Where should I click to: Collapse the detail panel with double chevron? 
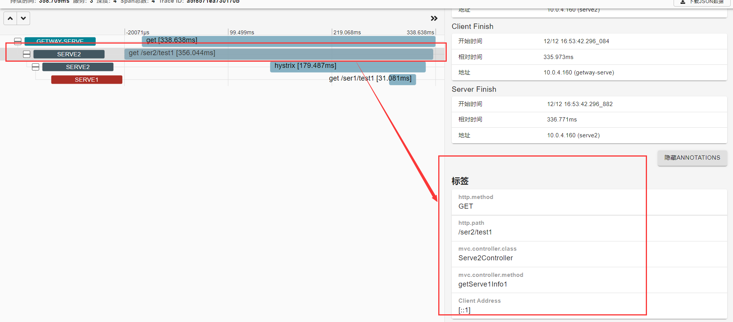(x=434, y=18)
